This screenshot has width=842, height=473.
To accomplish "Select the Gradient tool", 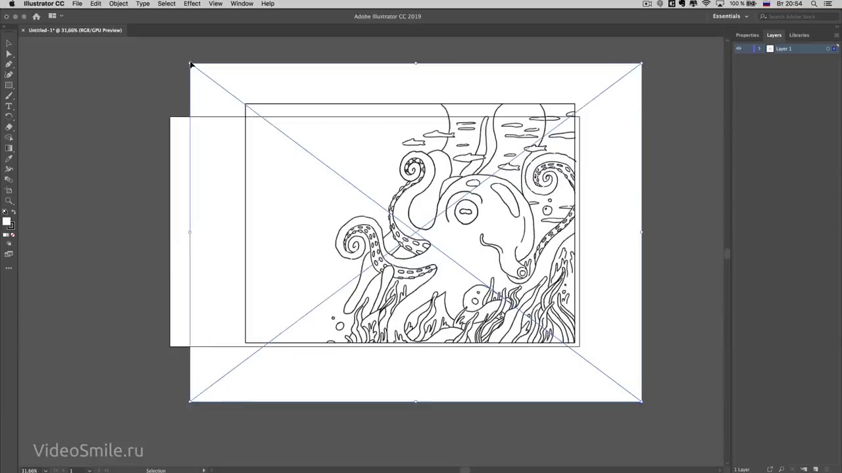I will click(9, 148).
